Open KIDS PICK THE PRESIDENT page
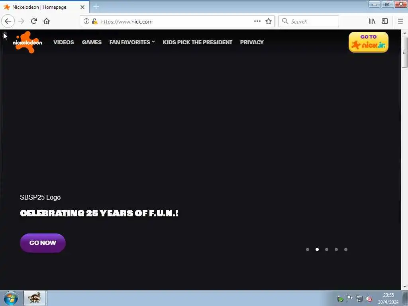The width and height of the screenshot is (408, 306). (198, 42)
